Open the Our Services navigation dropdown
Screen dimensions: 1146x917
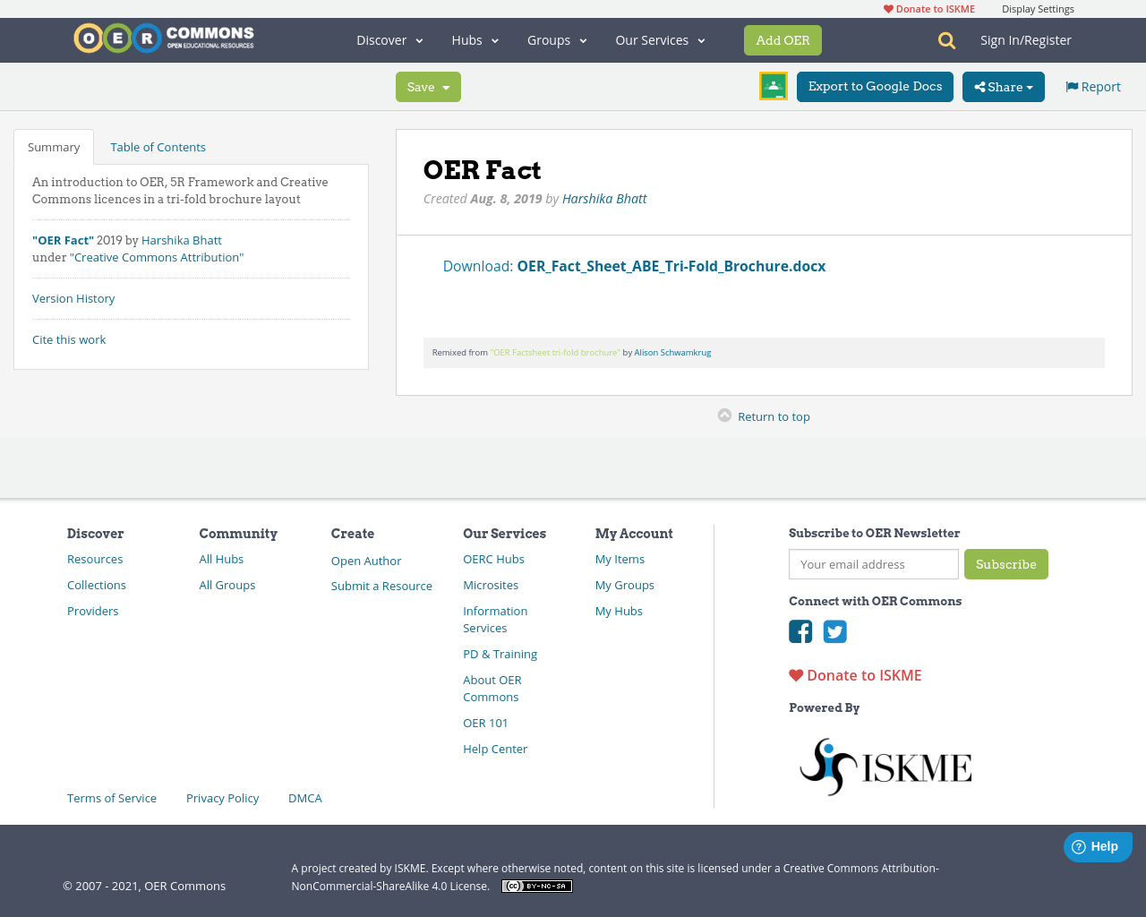point(660,40)
